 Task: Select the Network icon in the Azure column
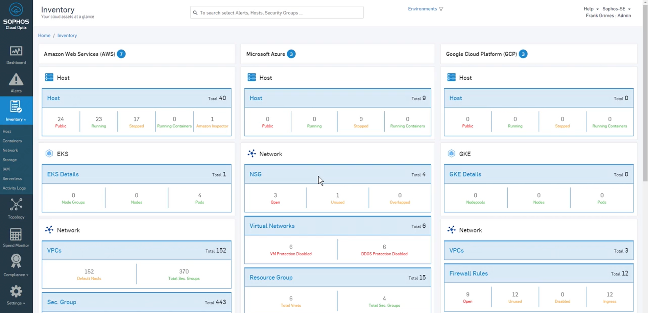click(251, 153)
